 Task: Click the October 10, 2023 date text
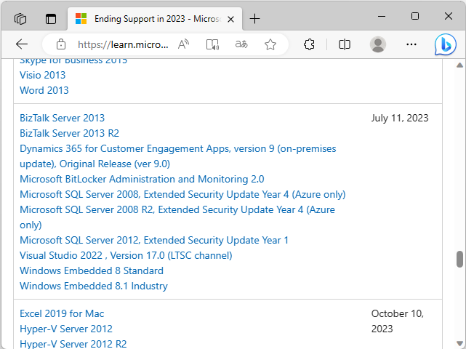(398, 321)
